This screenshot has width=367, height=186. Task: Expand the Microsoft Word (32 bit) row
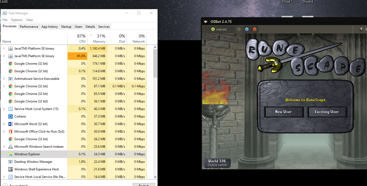pyautogui.click(x=4, y=124)
